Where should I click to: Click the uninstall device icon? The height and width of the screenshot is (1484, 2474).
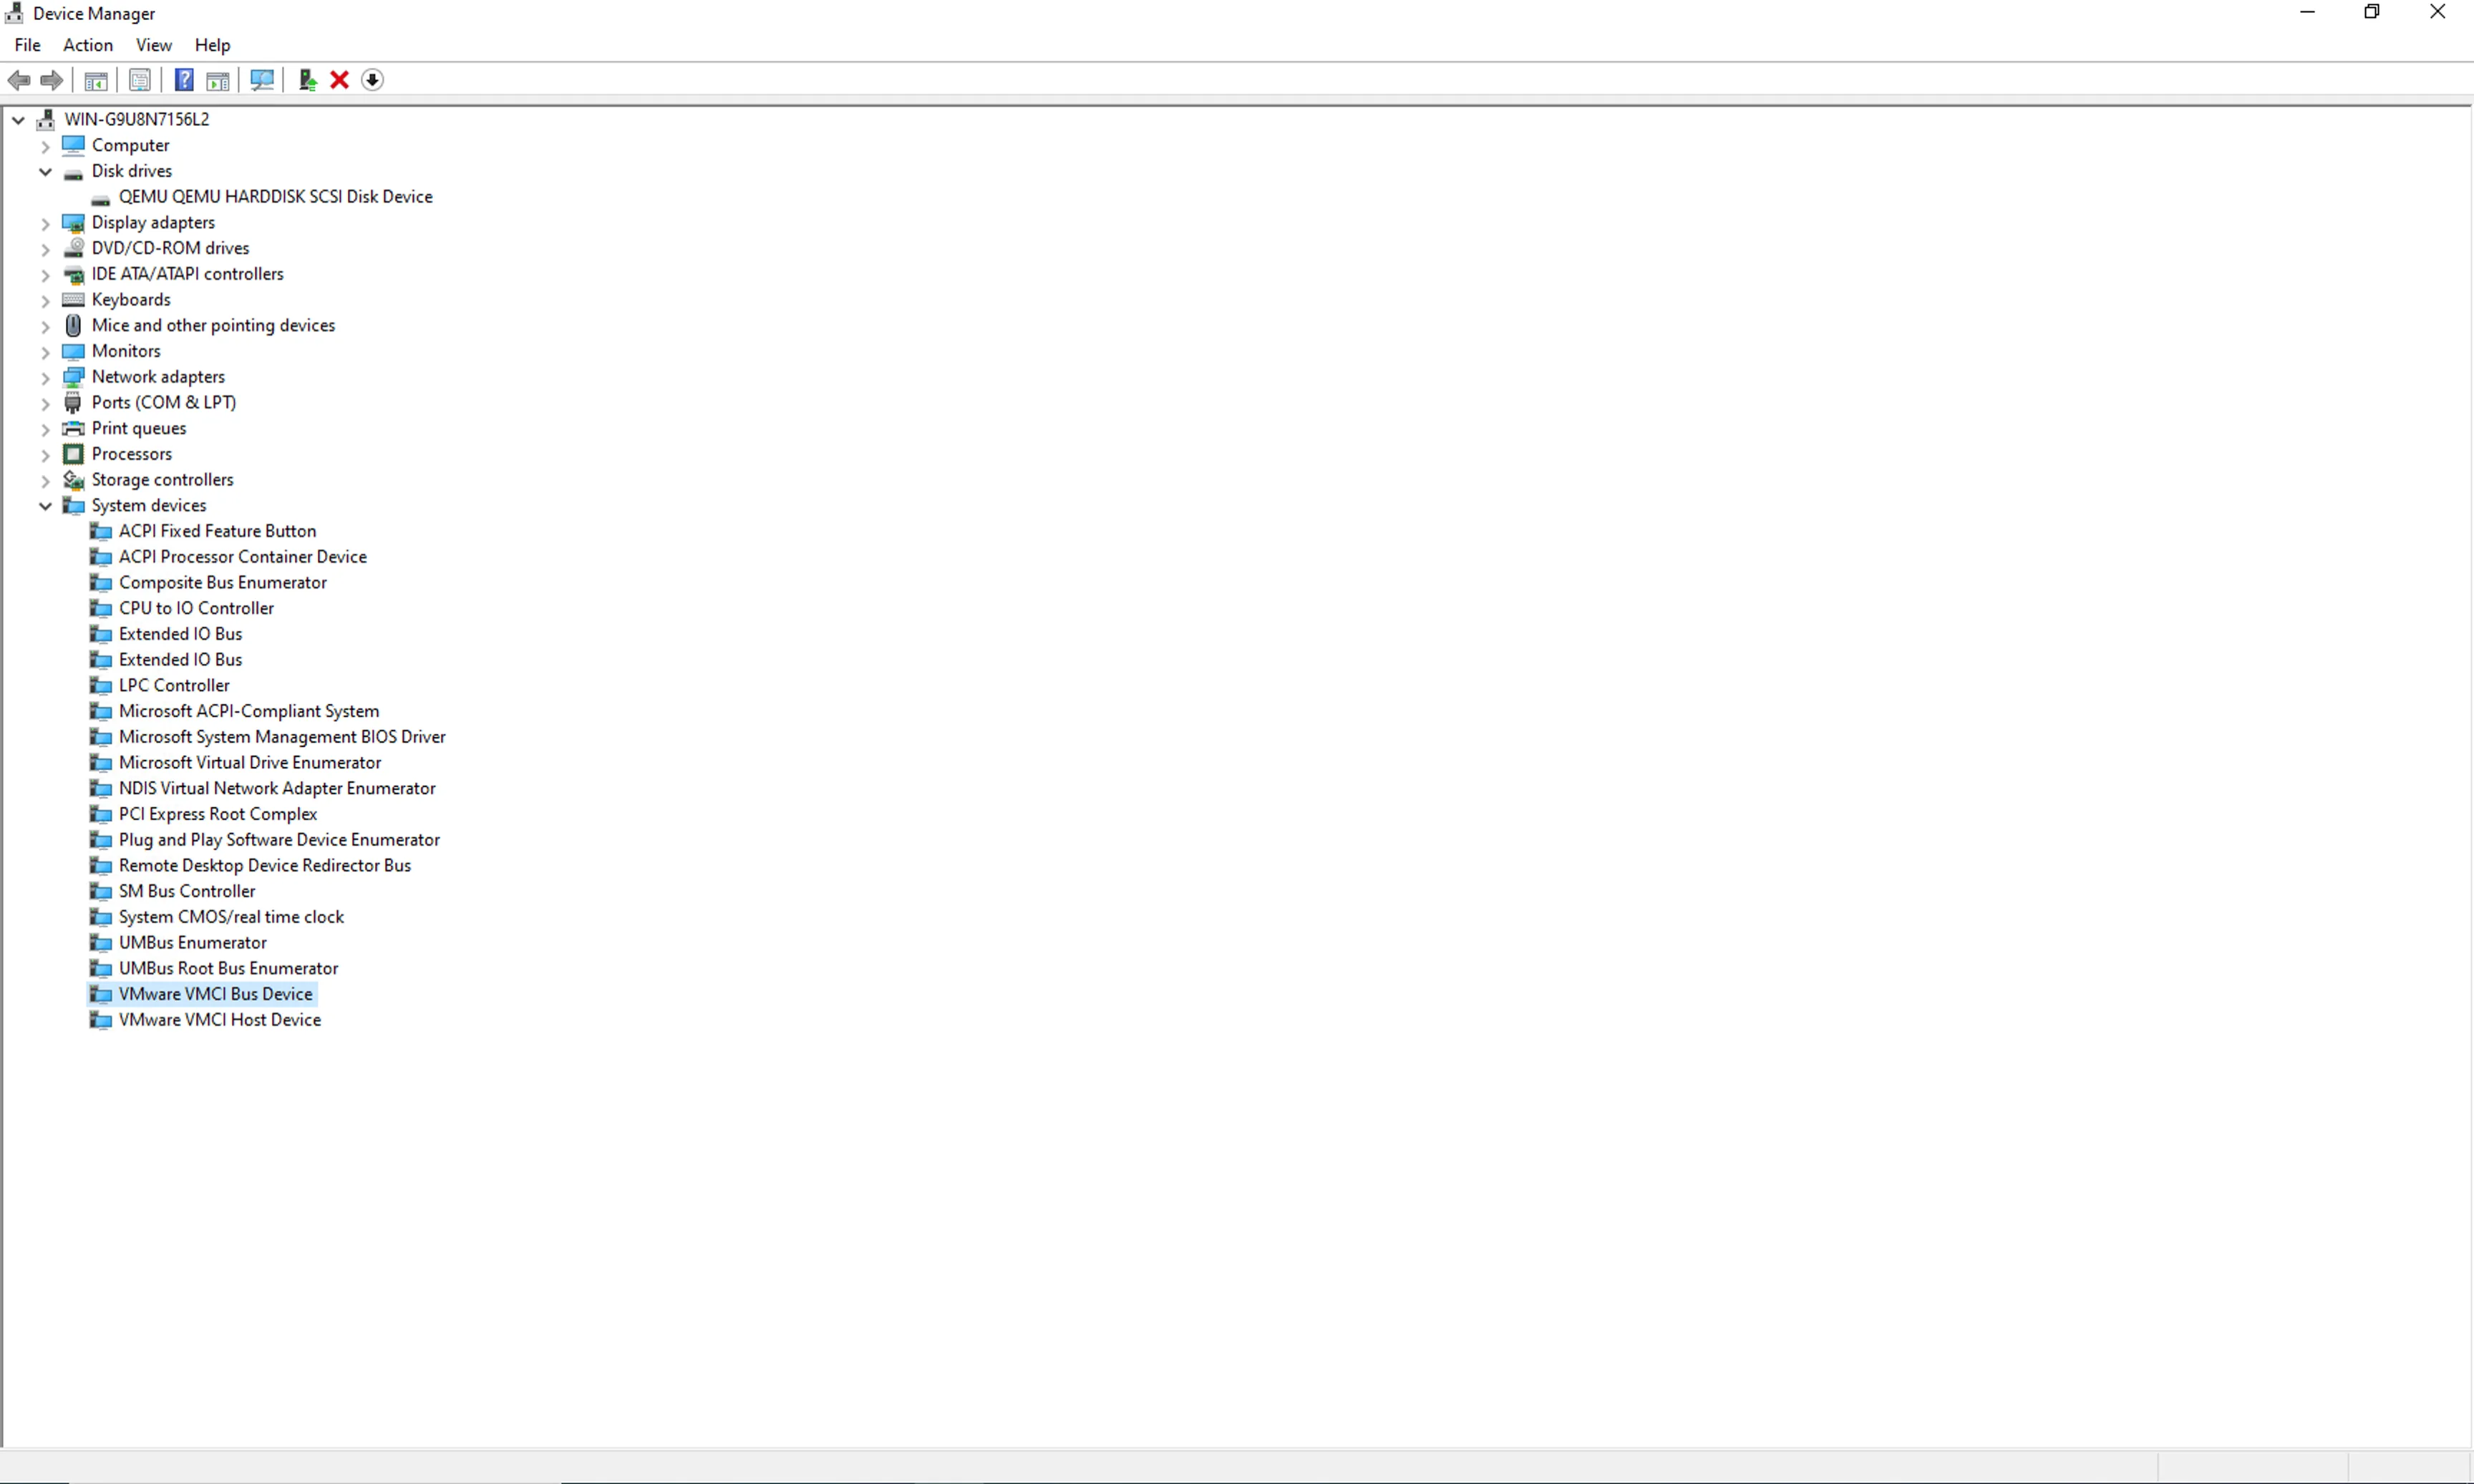coord(339,79)
